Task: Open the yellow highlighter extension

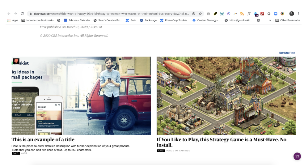Action: [215, 14]
